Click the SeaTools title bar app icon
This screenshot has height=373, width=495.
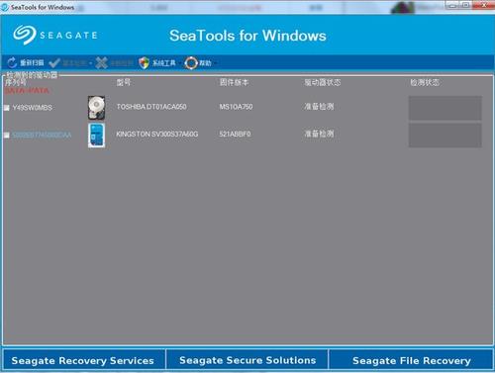click(5, 7)
